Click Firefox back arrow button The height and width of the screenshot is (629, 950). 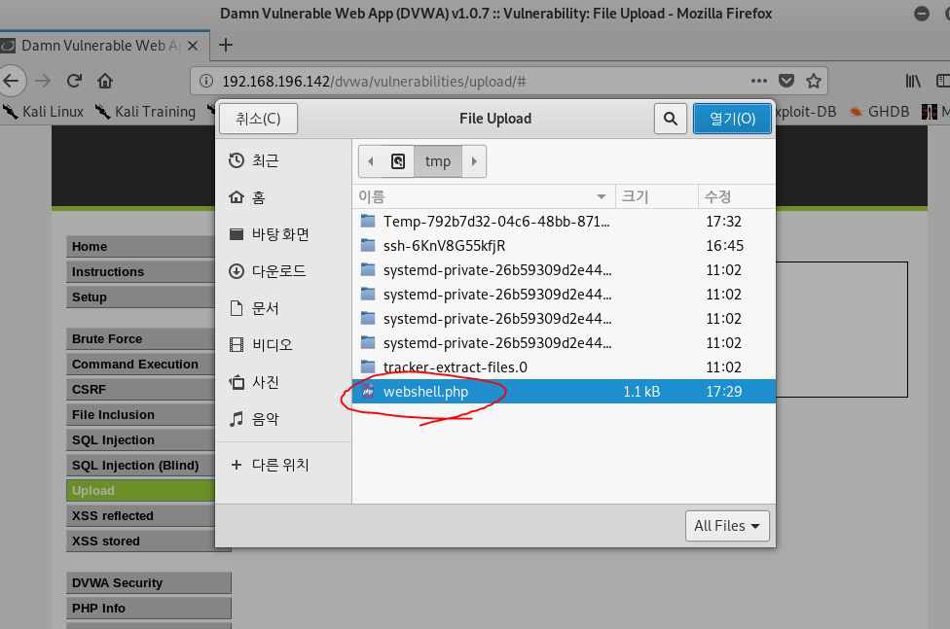coord(12,81)
